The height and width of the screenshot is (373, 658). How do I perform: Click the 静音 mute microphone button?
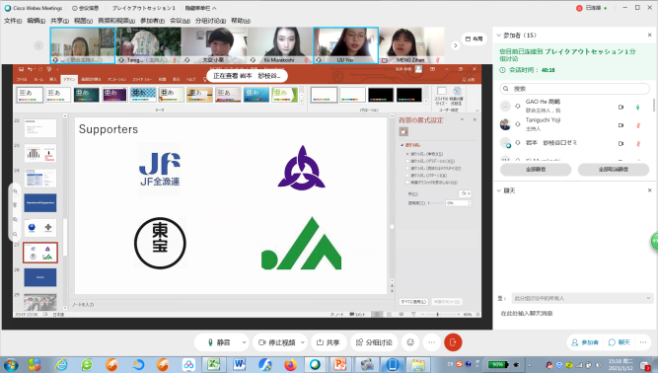(219, 342)
